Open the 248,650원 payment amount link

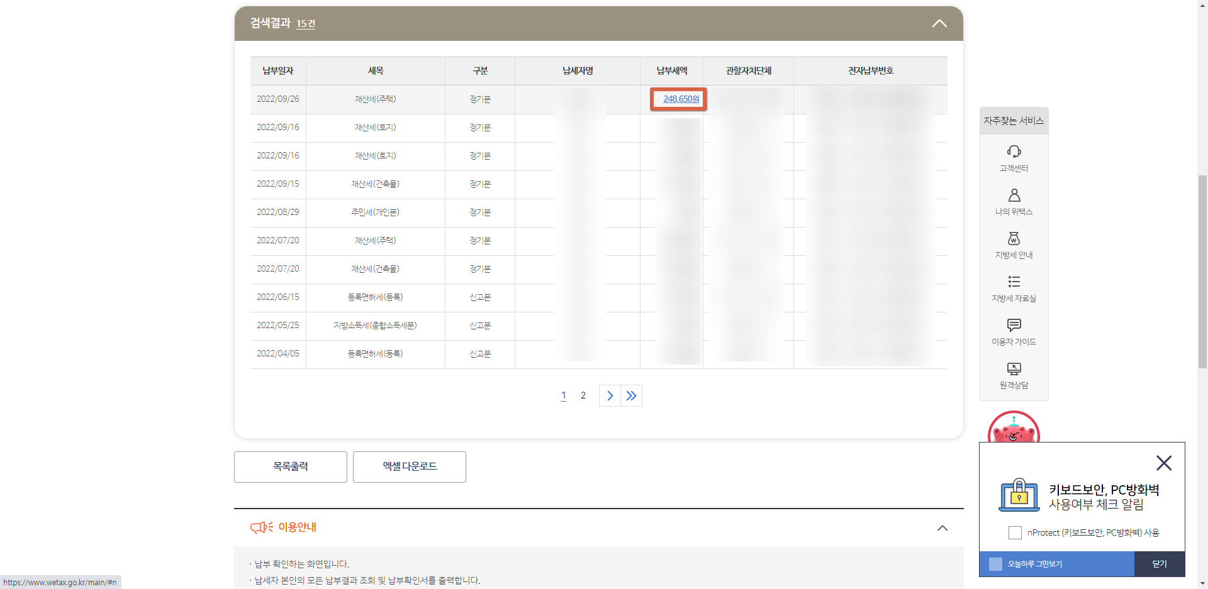[681, 99]
